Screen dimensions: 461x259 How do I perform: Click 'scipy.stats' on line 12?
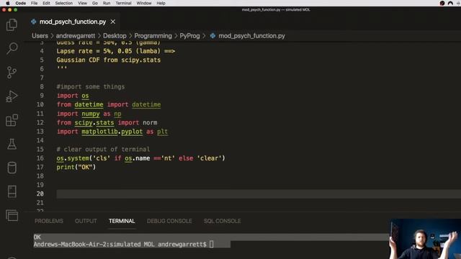(x=94, y=122)
